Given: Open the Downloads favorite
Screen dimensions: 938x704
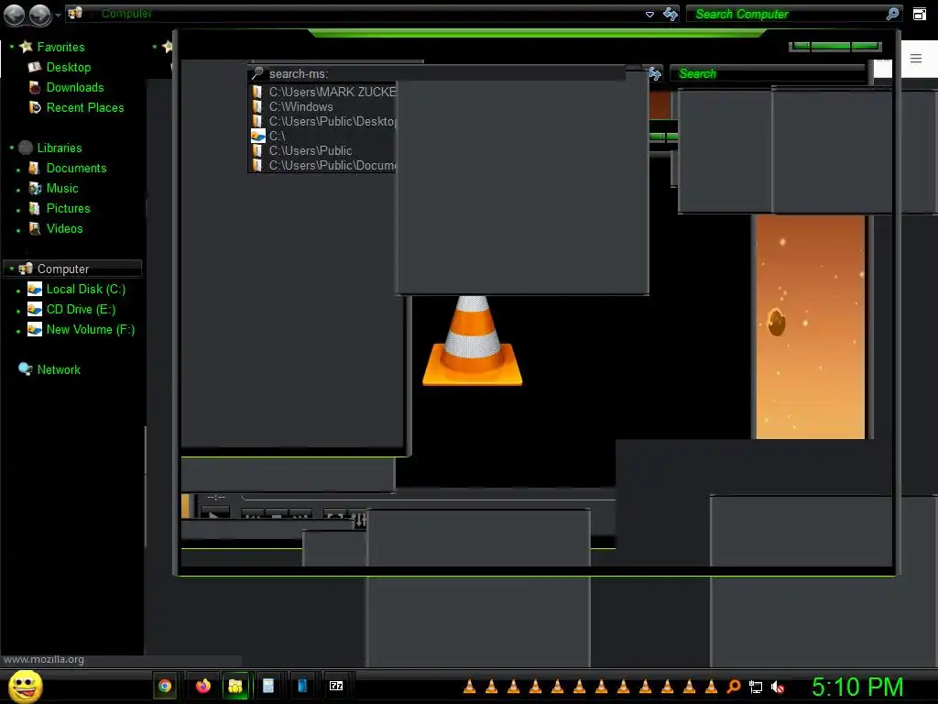Looking at the screenshot, I should click(75, 87).
